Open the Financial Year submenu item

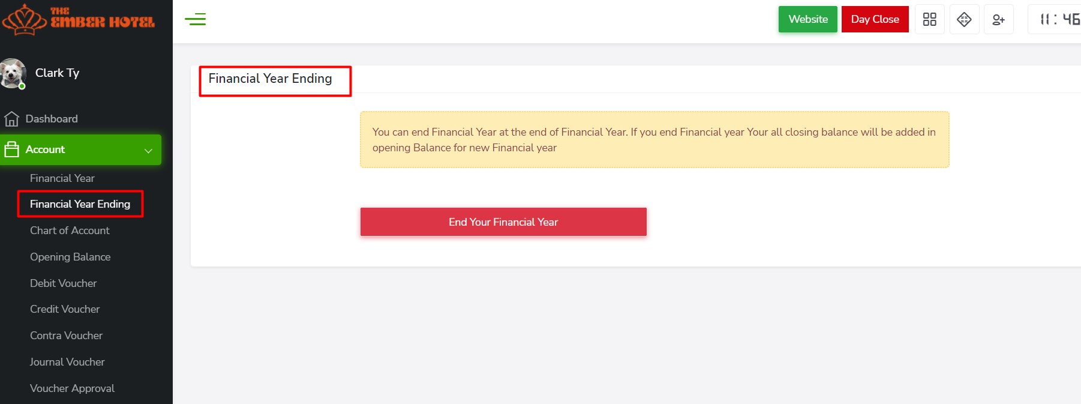coord(62,178)
